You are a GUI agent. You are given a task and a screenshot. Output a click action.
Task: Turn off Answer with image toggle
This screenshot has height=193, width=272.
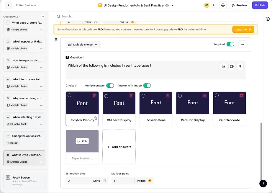tap(147, 86)
